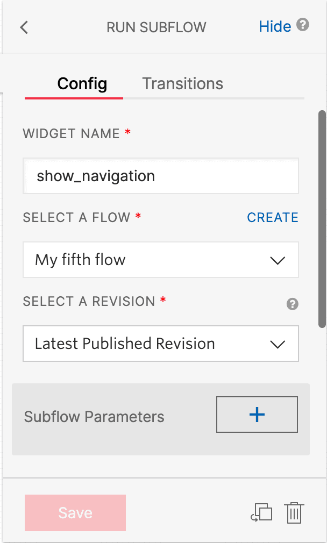Open help via question mark beside Hide

[302, 26]
